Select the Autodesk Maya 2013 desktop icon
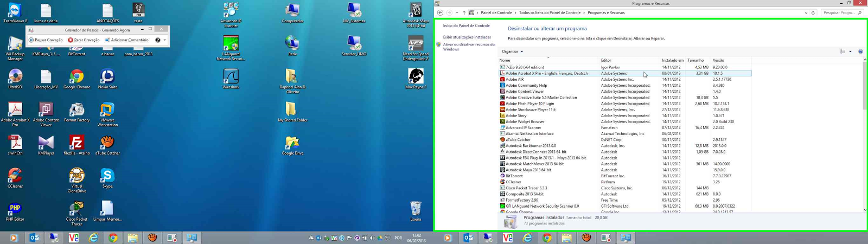 (416, 16)
